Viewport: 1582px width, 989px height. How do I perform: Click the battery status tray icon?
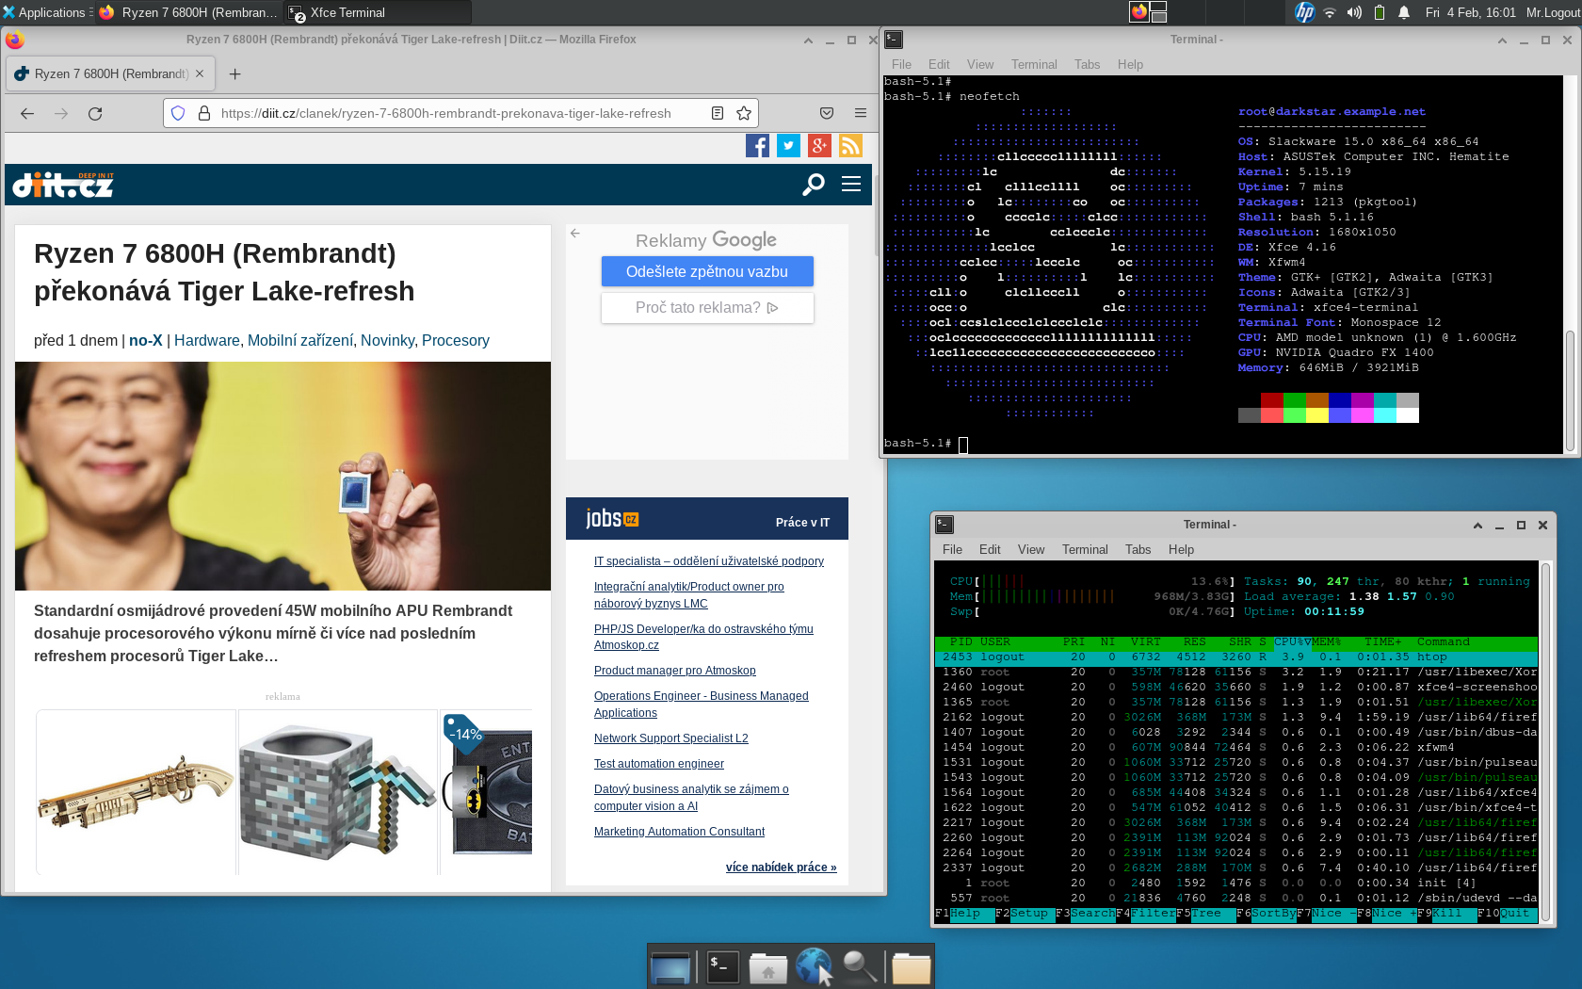click(1380, 12)
